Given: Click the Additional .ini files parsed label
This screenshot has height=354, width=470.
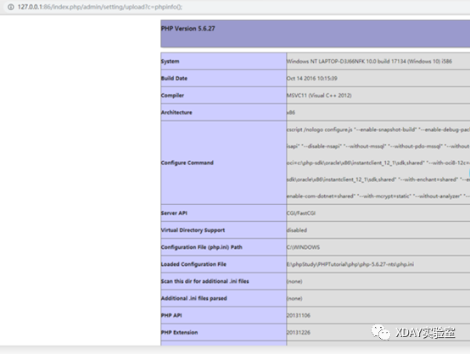Looking at the screenshot, I should [194, 298].
